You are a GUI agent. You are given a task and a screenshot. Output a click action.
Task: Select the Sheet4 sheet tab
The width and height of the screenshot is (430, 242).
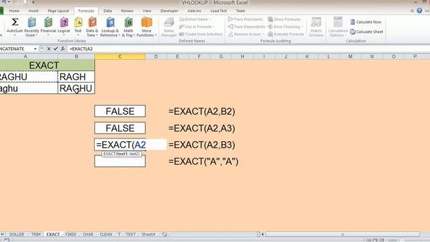(148, 235)
